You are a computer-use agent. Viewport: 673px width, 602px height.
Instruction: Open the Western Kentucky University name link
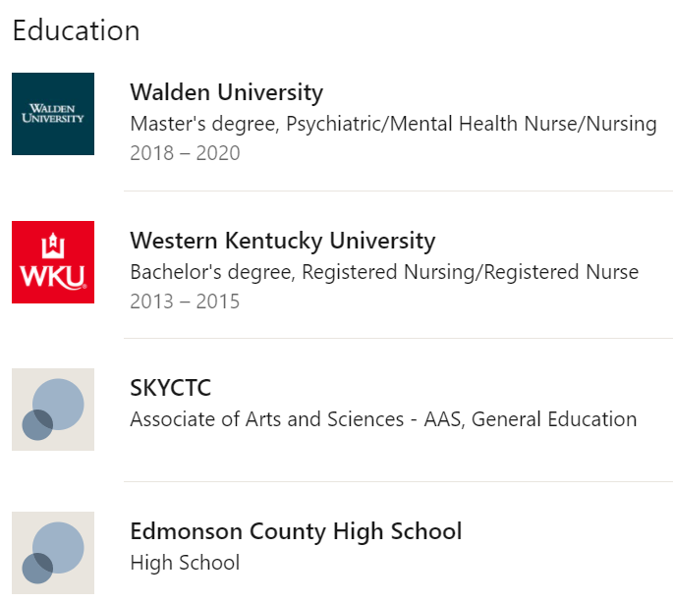(283, 241)
